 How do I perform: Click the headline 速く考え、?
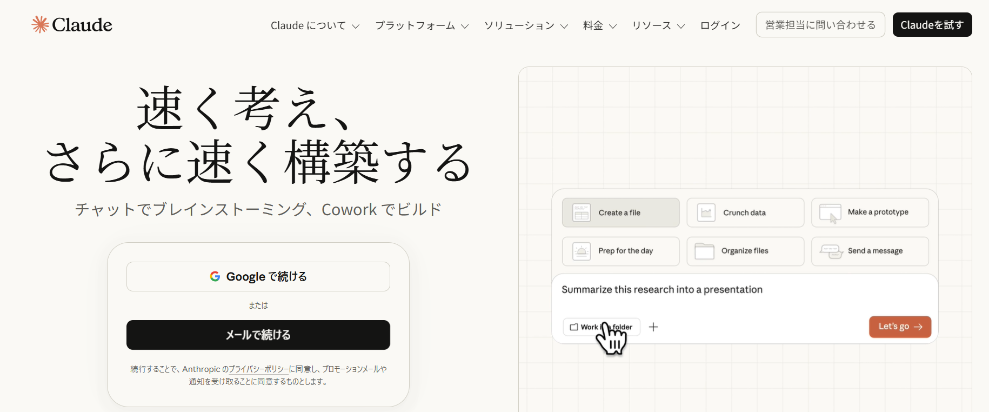click(245, 108)
